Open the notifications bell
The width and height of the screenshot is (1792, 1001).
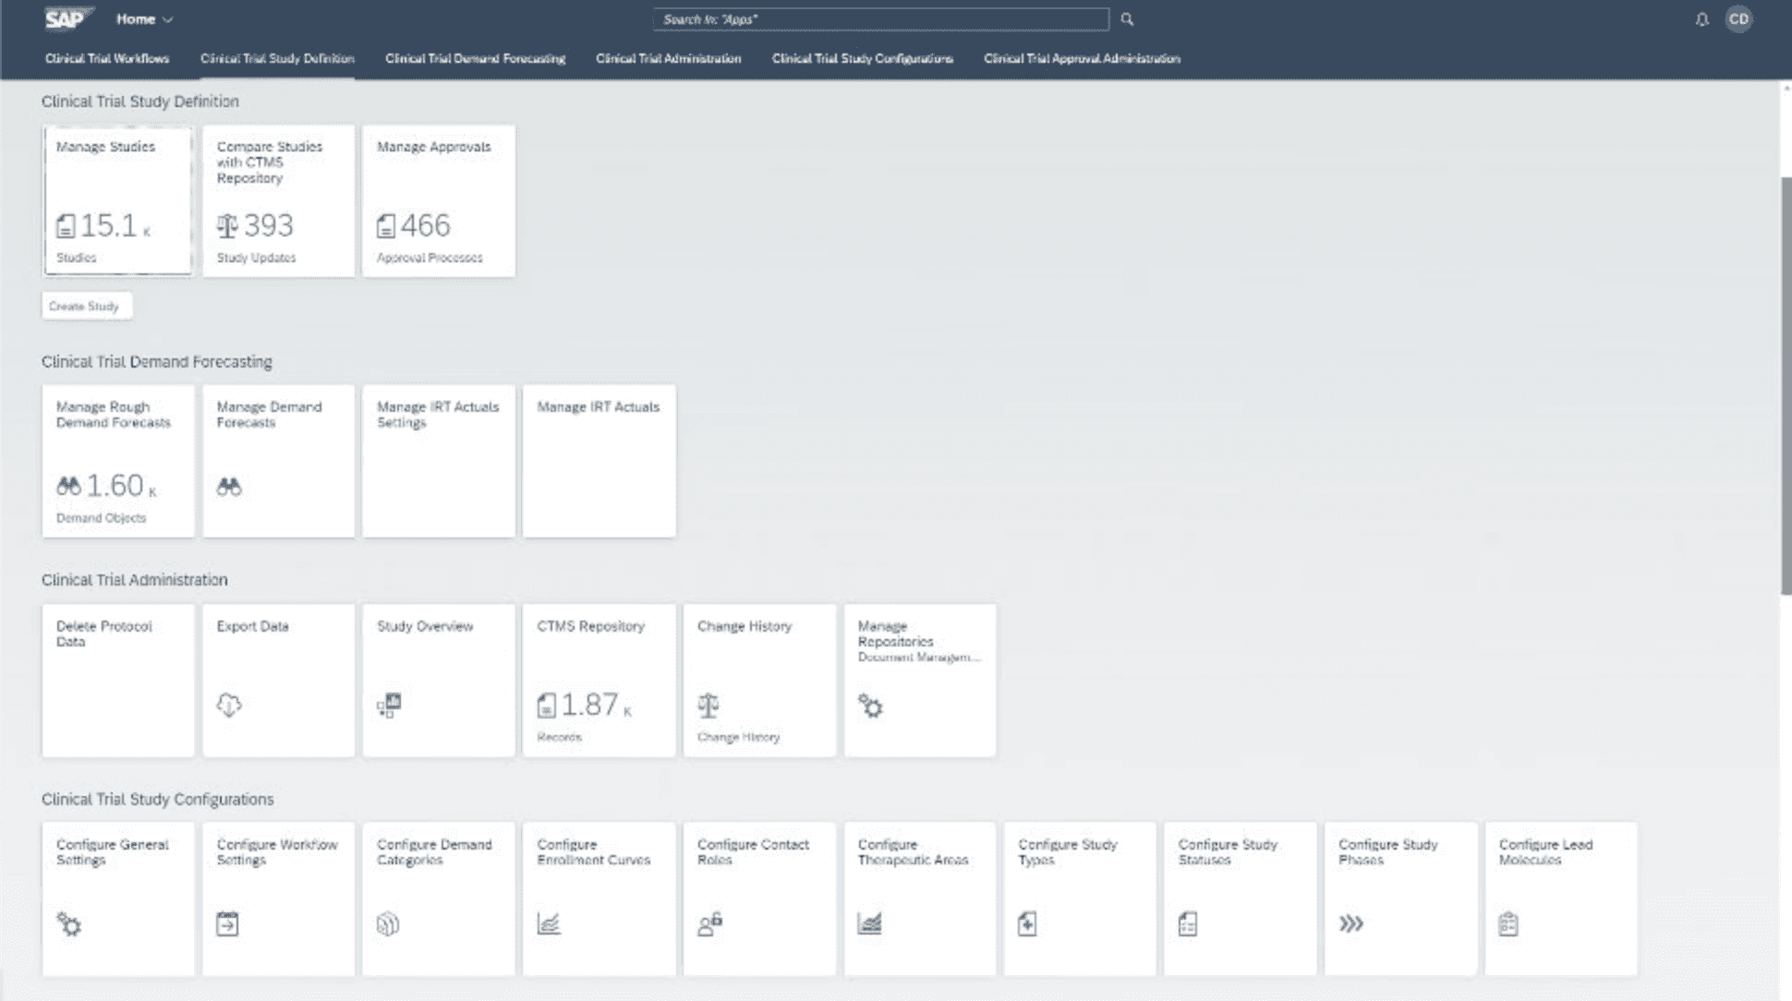tap(1701, 19)
